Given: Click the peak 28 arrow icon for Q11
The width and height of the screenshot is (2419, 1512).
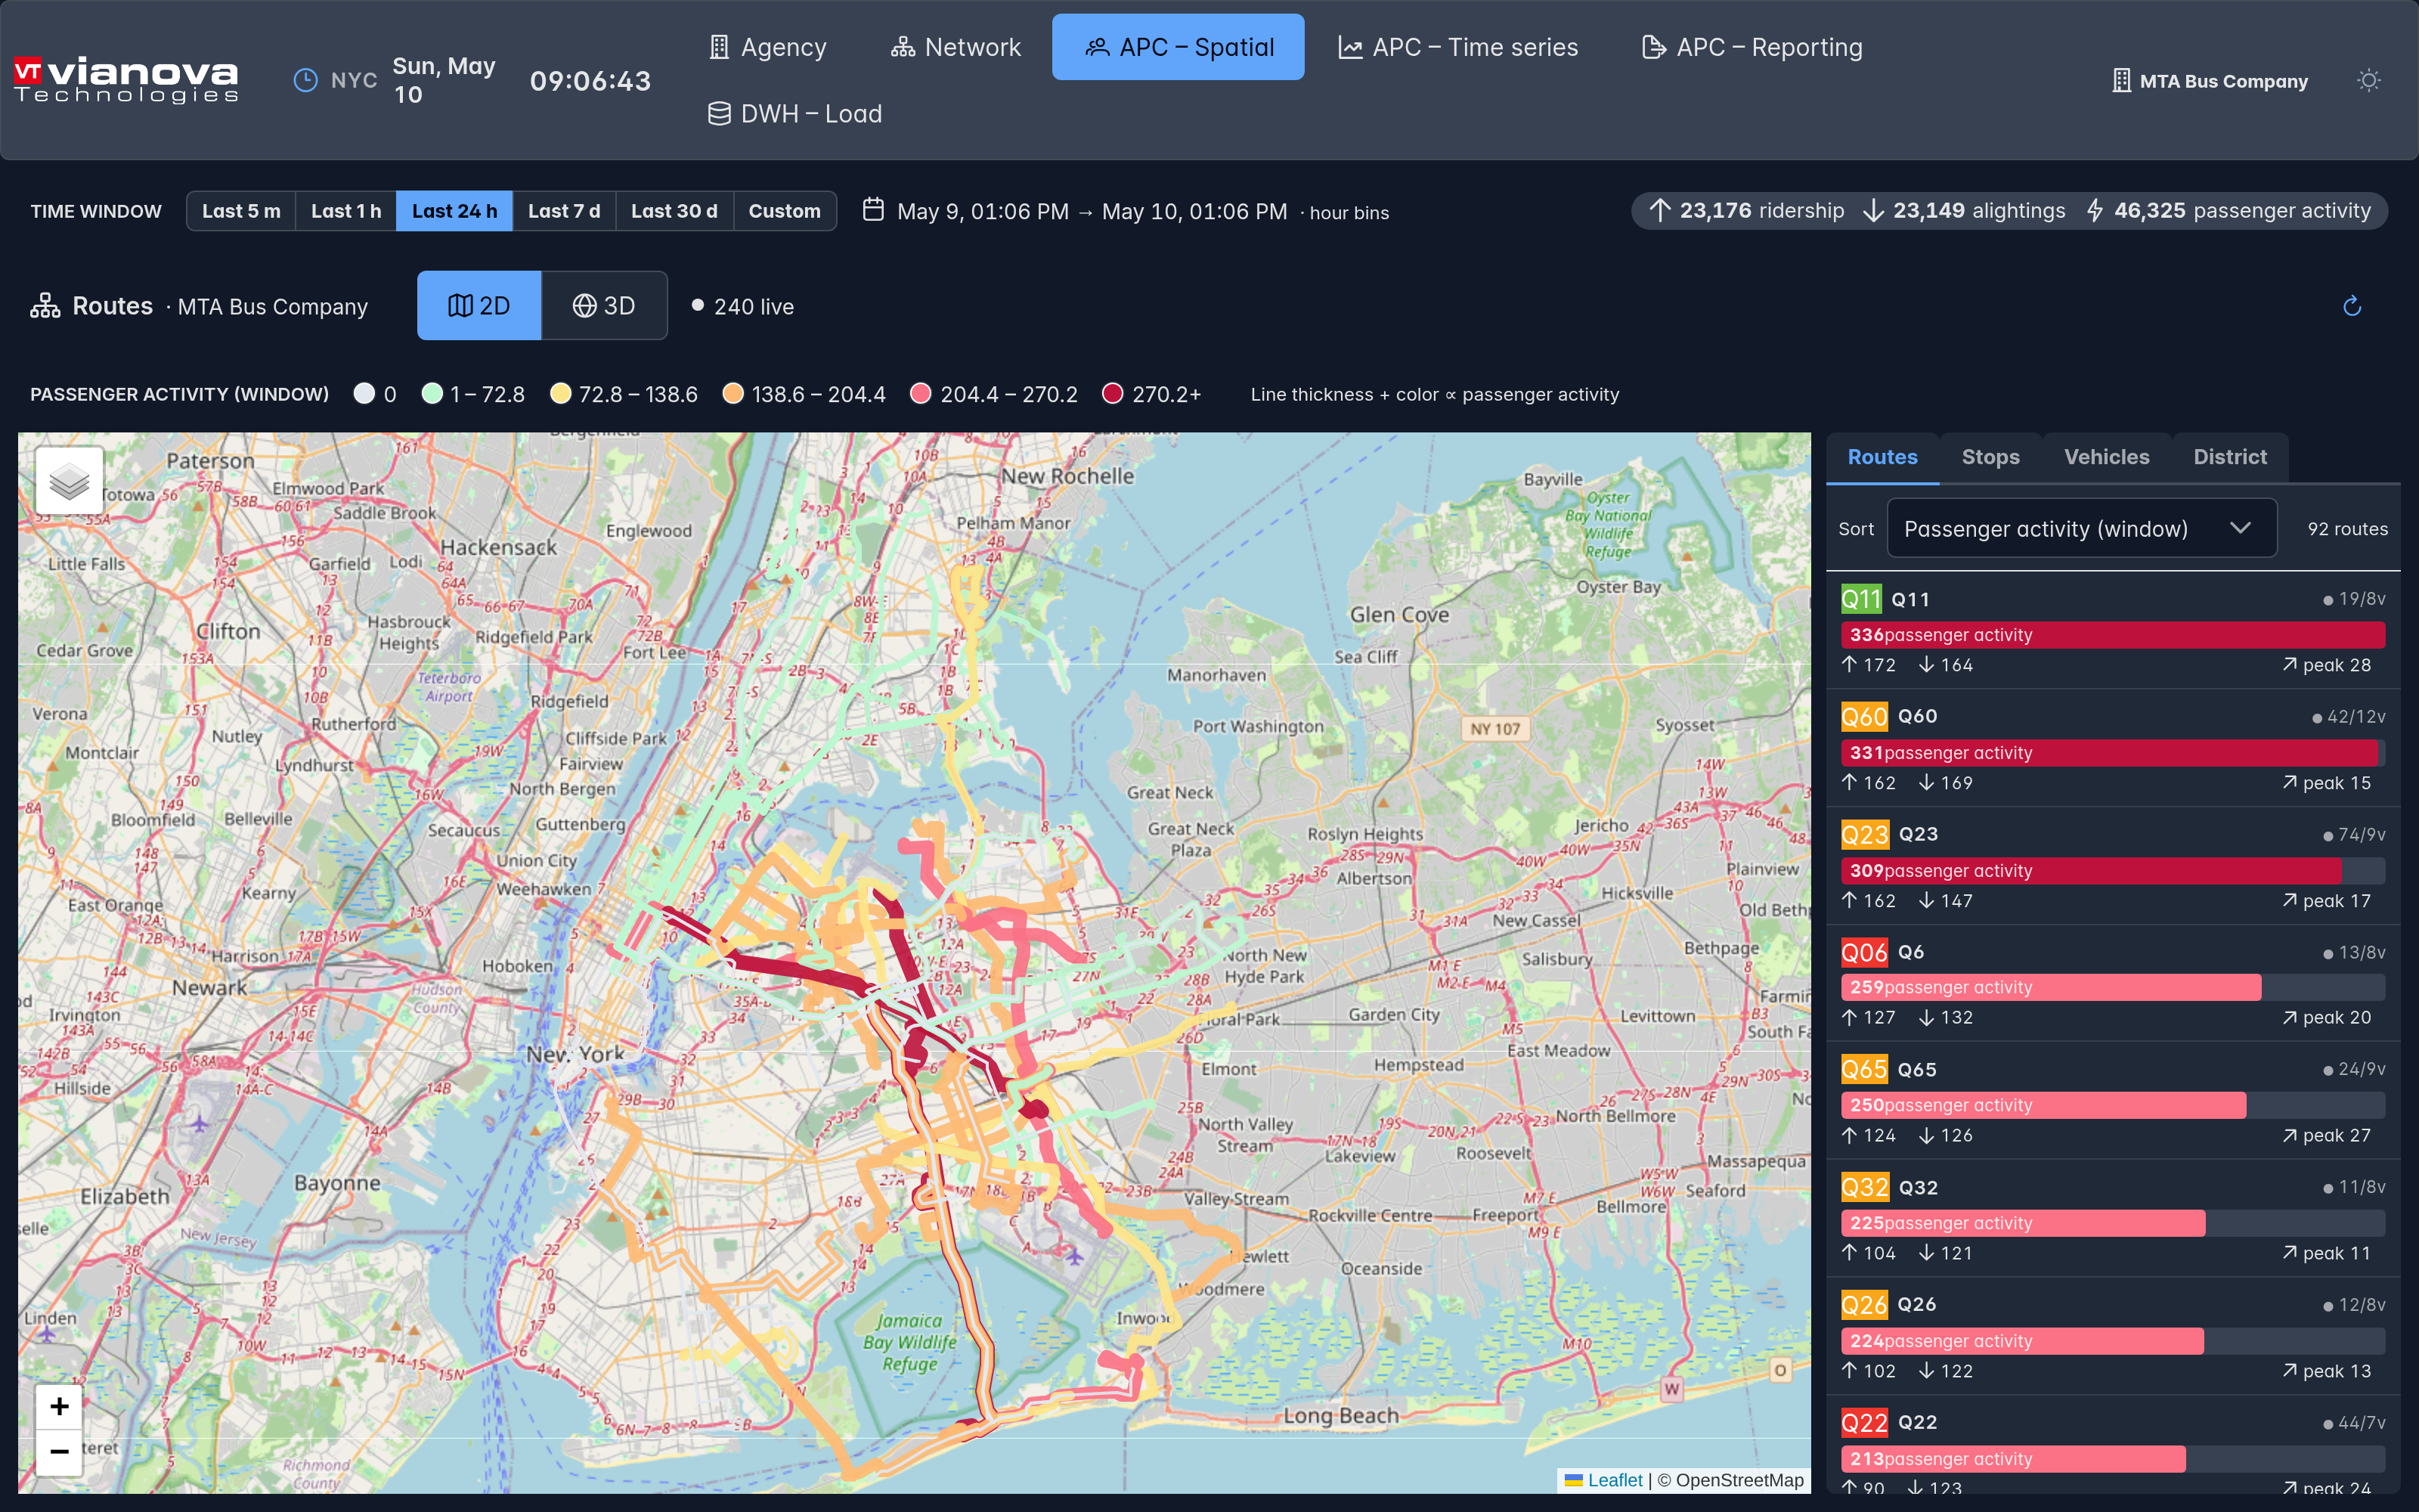Looking at the screenshot, I should click(2289, 664).
